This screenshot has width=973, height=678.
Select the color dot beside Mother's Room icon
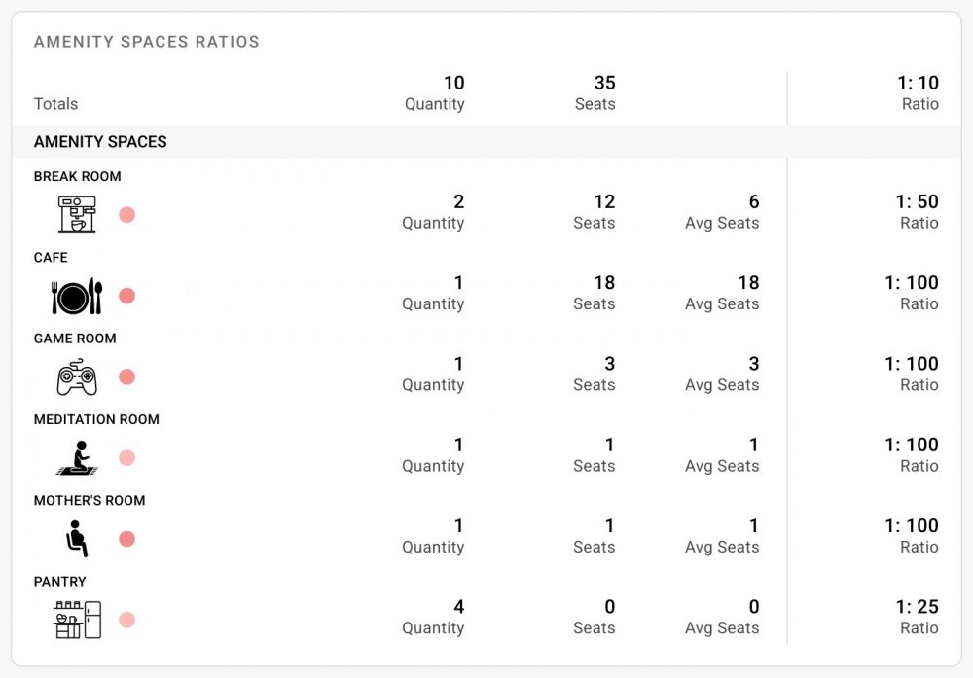click(x=127, y=539)
